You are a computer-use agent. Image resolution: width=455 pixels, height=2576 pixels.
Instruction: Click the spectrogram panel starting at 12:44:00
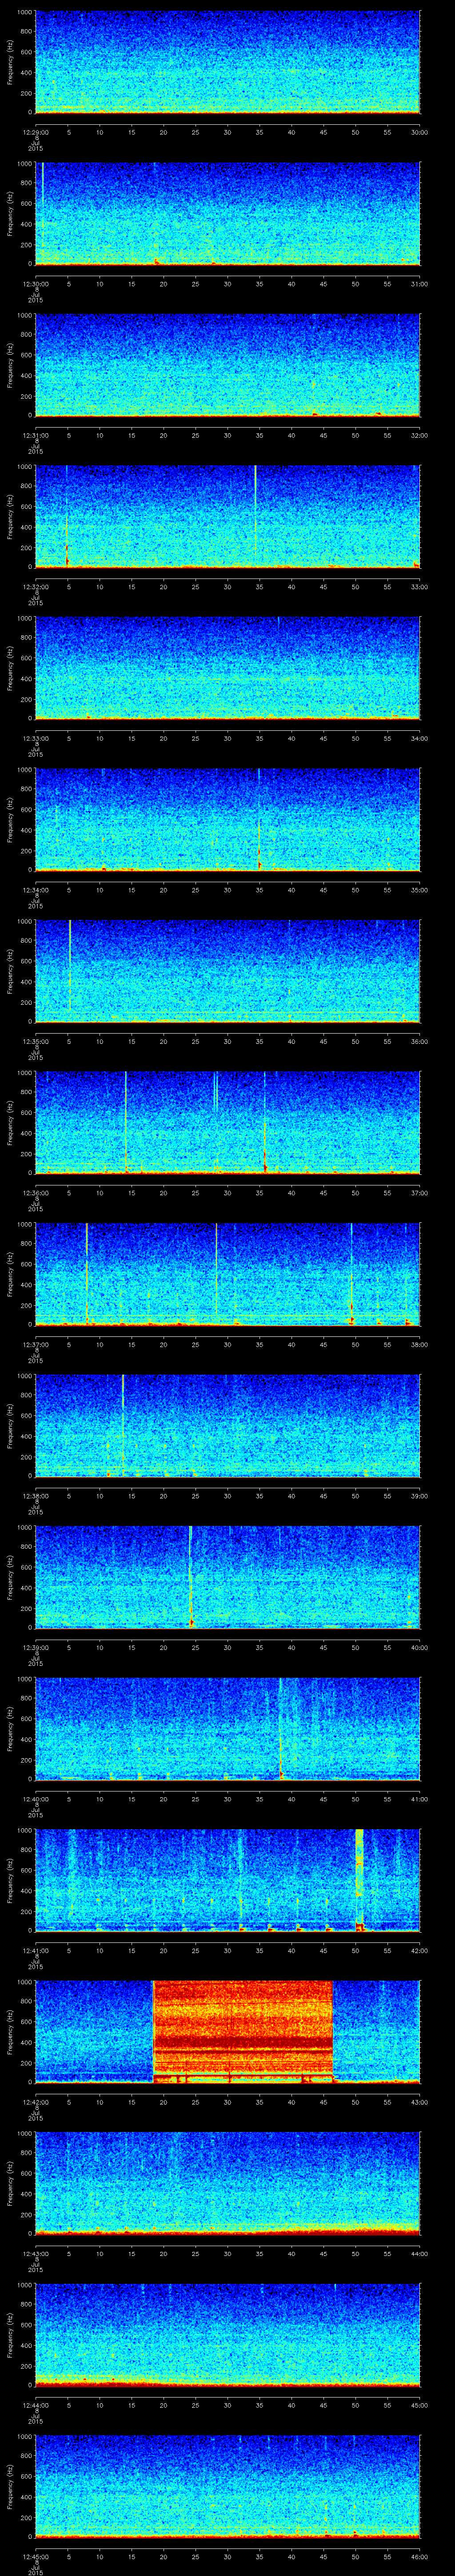click(228, 2335)
